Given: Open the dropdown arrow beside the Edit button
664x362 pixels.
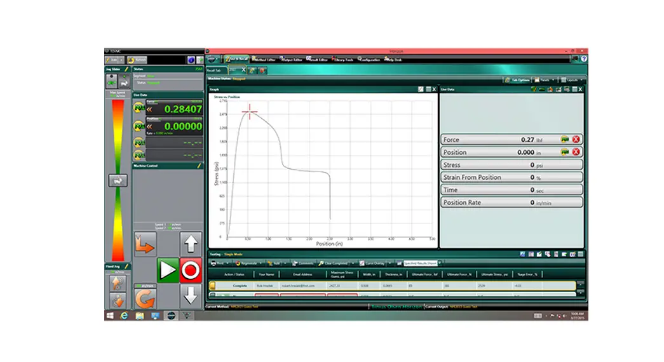Looking at the screenshot, I should click(121, 60).
